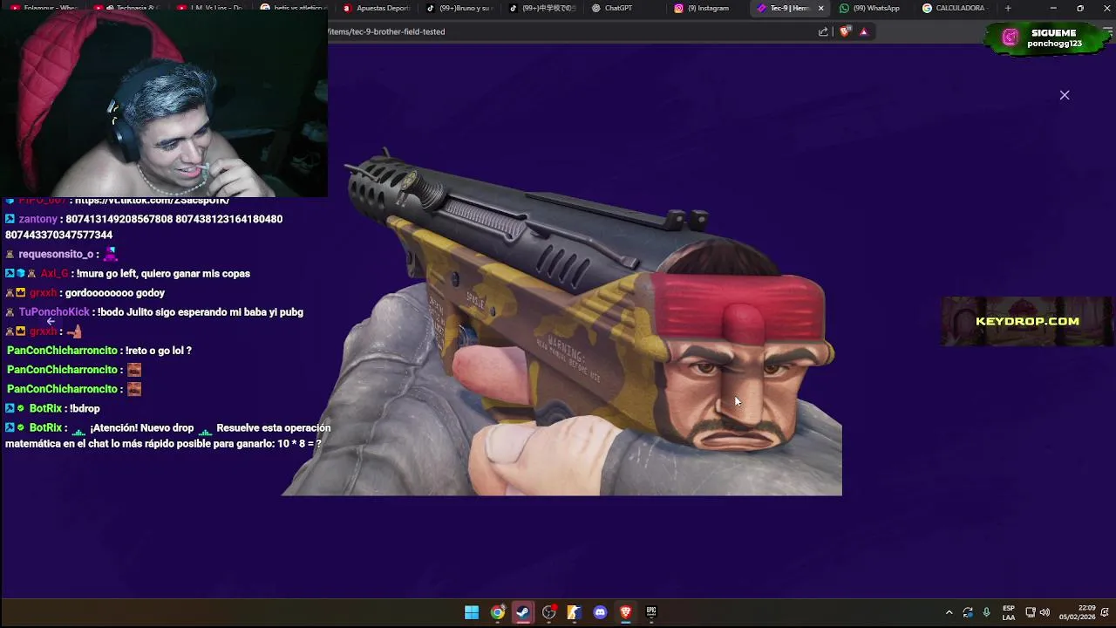Click BotRix !bdrop chat message
The image size is (1116, 628).
click(52, 408)
